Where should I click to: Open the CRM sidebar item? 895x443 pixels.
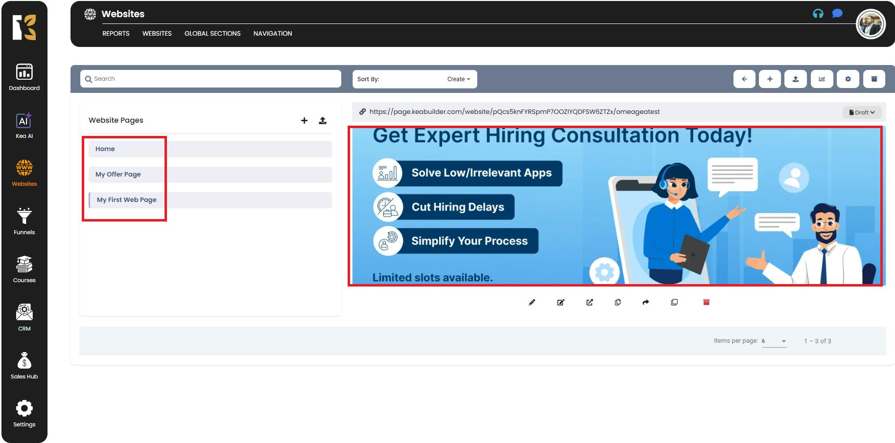click(x=24, y=317)
